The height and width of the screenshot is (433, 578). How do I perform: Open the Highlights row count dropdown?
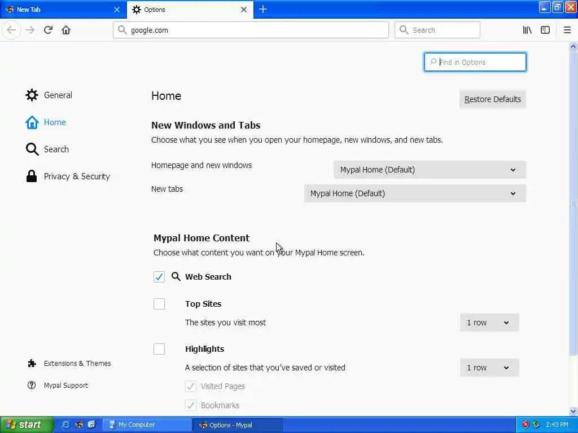coord(489,368)
